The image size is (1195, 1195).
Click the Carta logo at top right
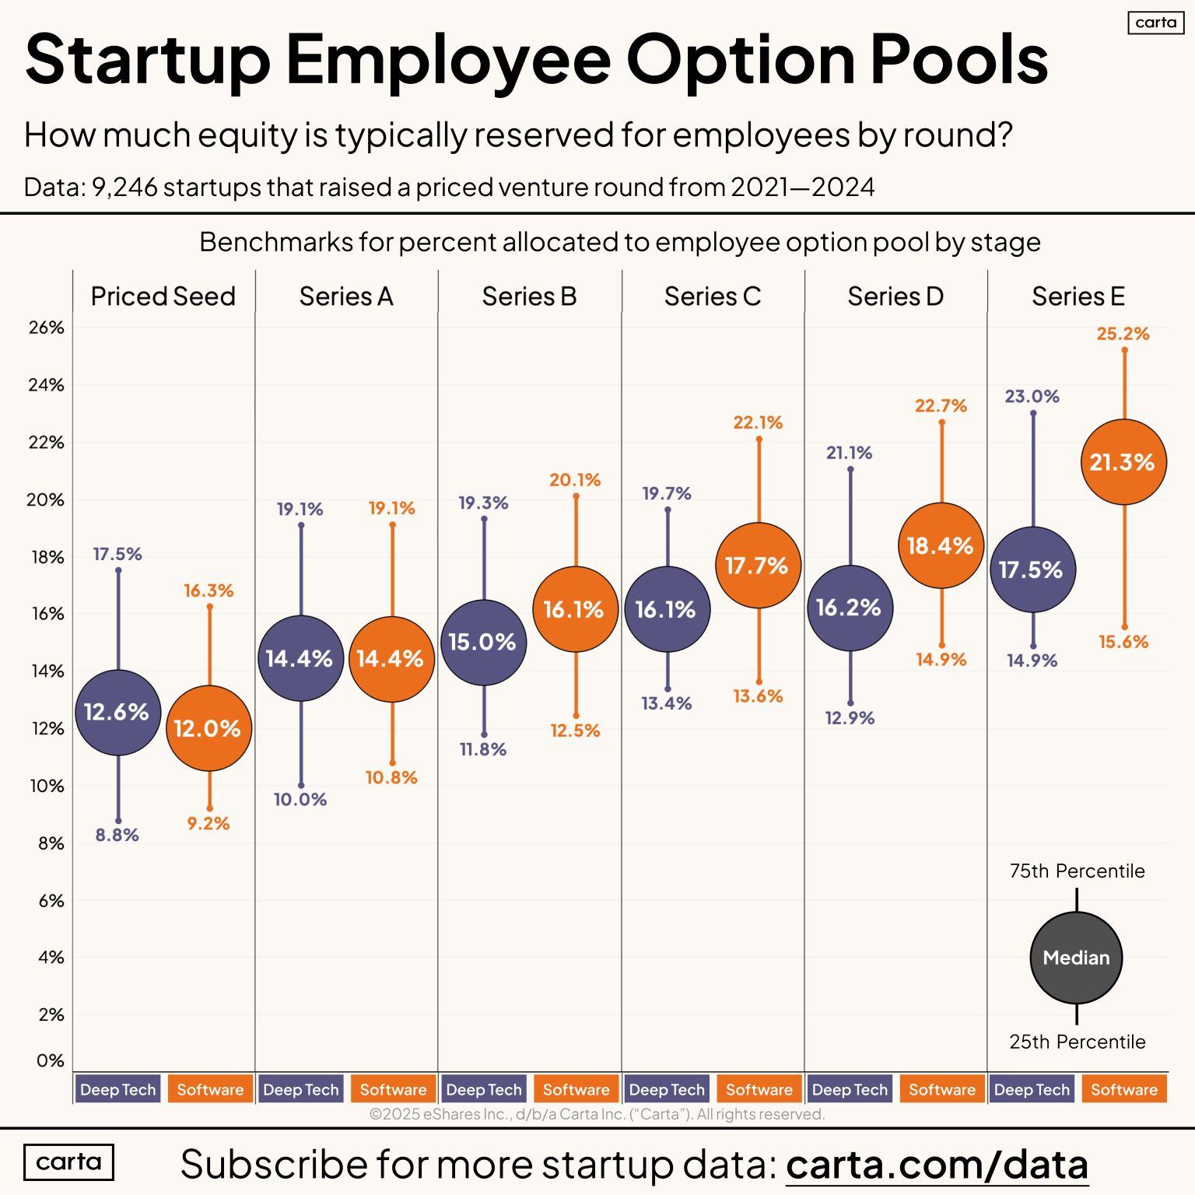(x=1155, y=23)
